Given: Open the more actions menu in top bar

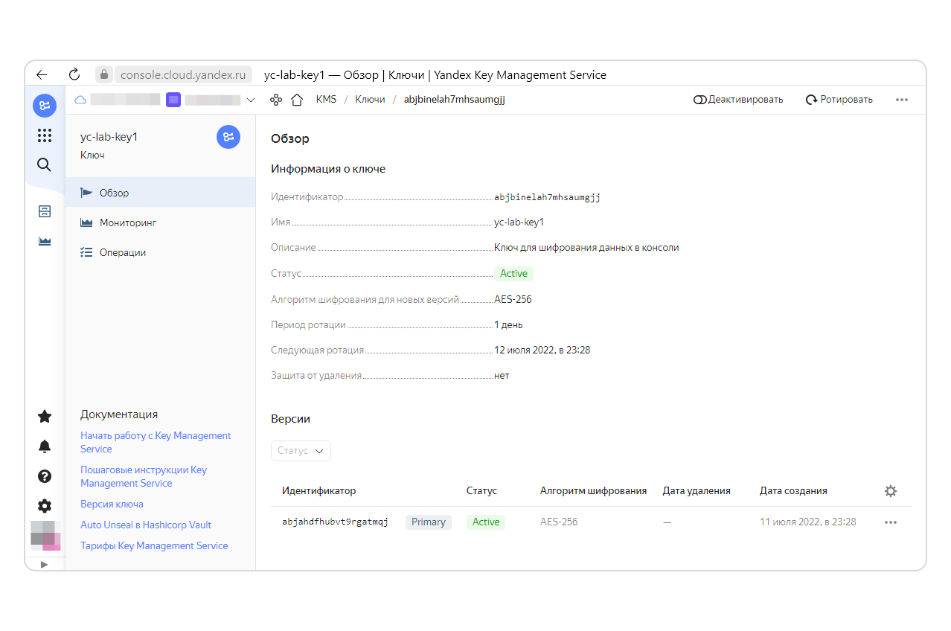Looking at the screenshot, I should point(902,100).
